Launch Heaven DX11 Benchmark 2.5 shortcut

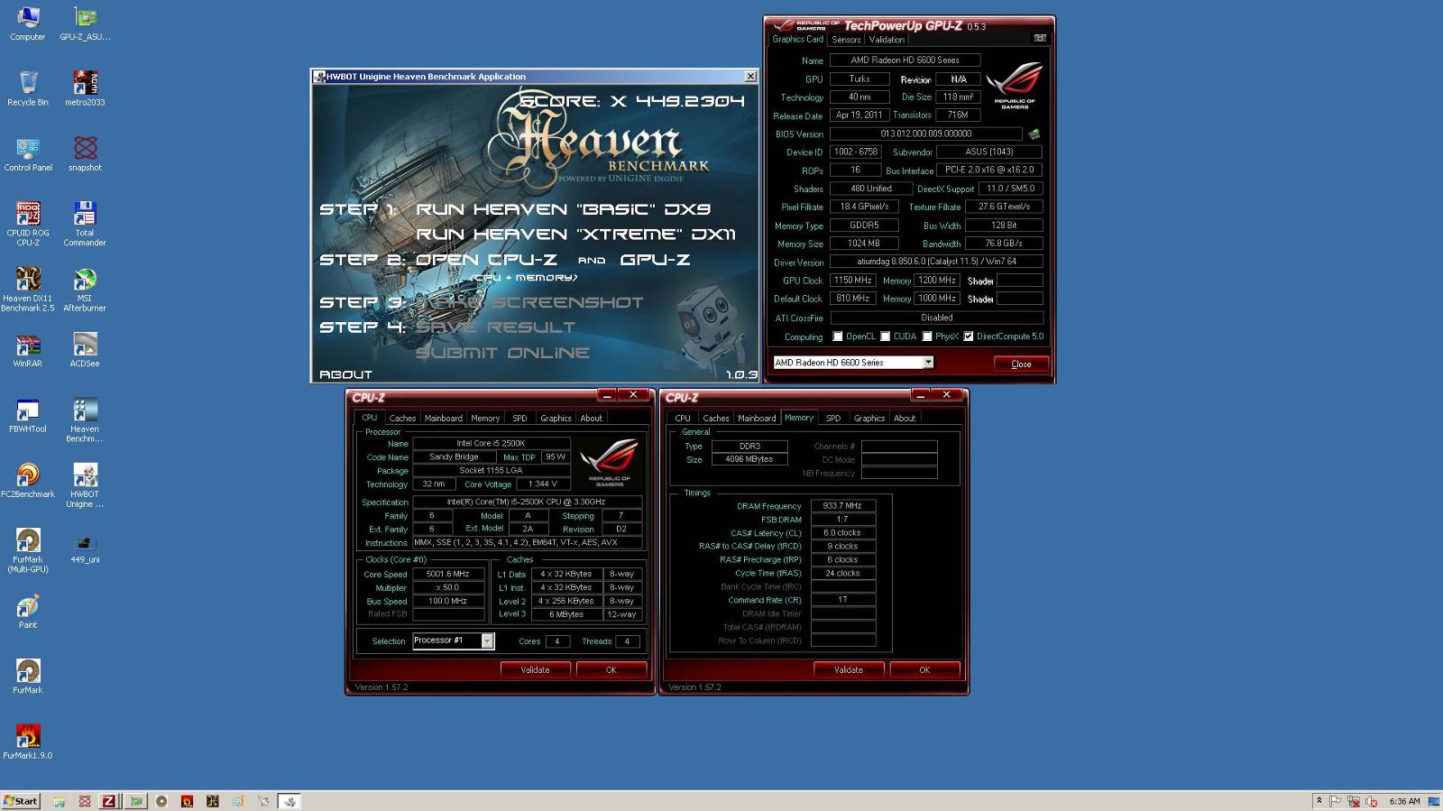(x=28, y=289)
